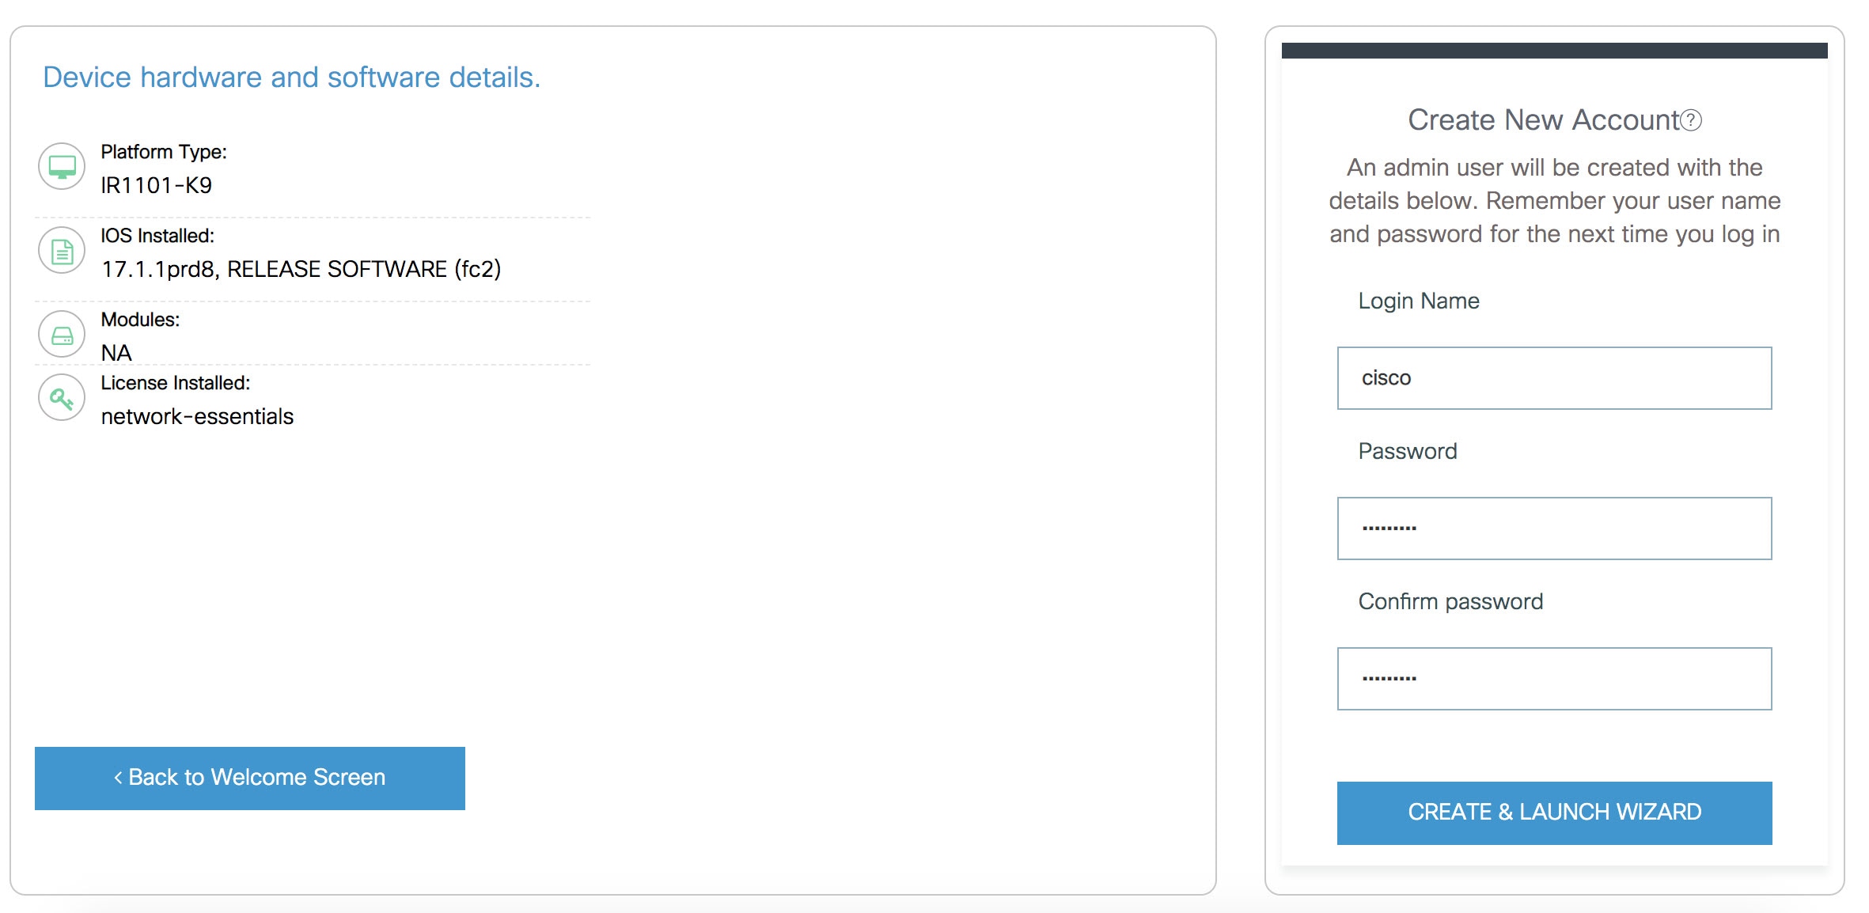Click the Modules drive icon
This screenshot has width=1869, height=913.
click(x=62, y=335)
